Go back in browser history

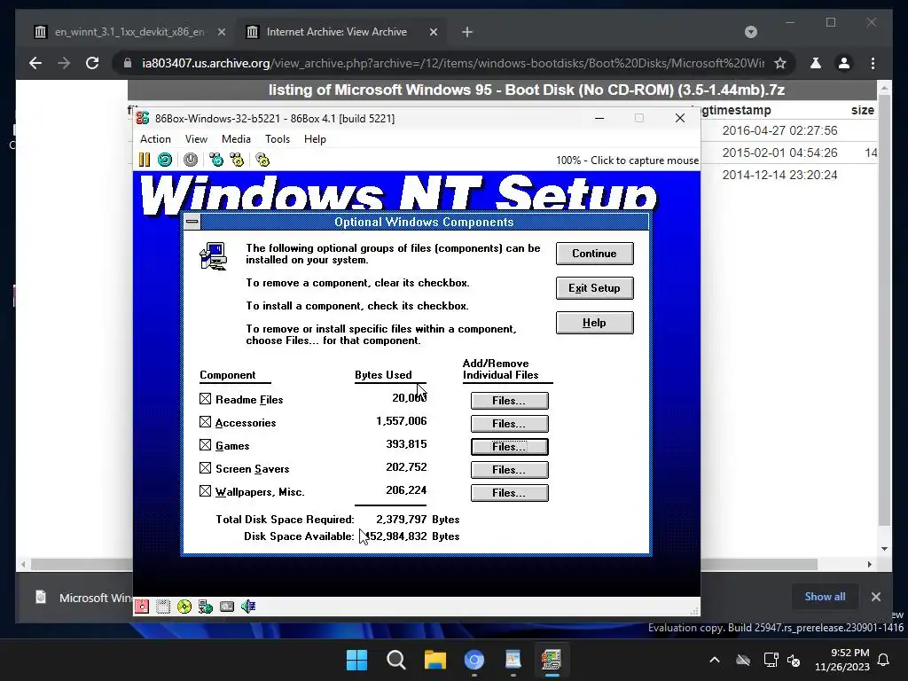tap(35, 63)
